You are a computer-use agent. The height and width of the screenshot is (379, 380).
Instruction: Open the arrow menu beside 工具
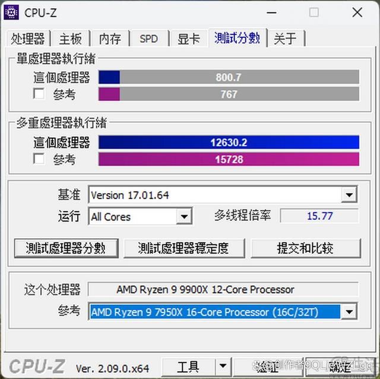click(x=223, y=367)
